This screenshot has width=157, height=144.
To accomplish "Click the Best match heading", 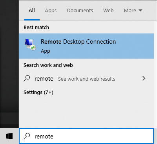I will 36,28.
